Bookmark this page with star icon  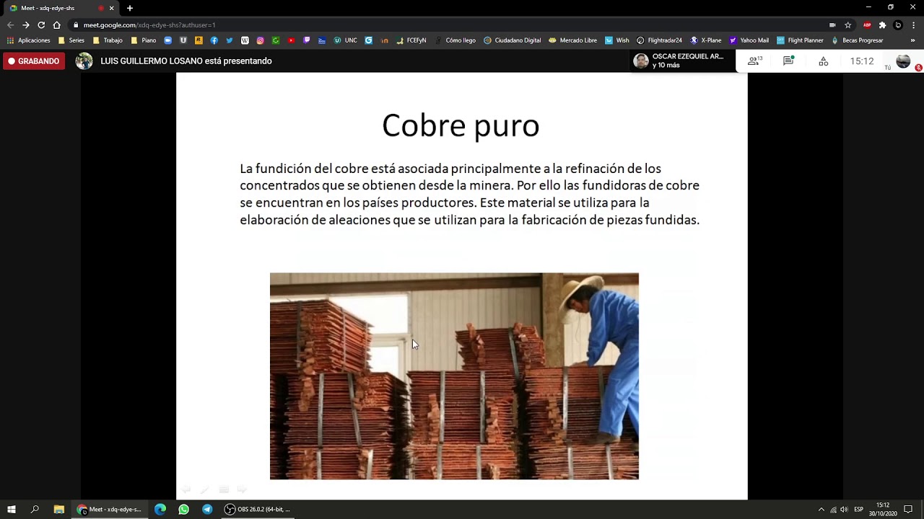[x=848, y=25]
